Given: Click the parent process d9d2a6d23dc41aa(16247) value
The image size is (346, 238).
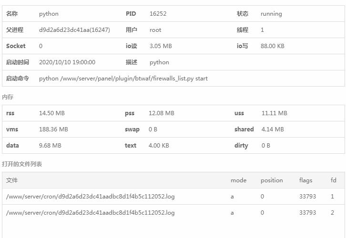Looking at the screenshot, I should [x=74, y=30].
